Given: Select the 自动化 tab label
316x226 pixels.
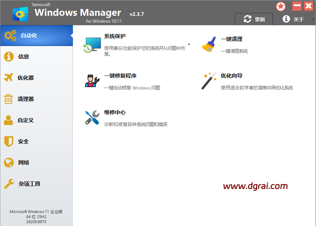Looking at the screenshot, I should 29,36.
